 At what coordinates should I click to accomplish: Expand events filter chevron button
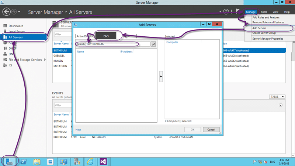tap(281, 105)
